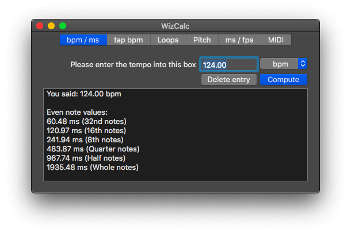This screenshot has height=233, width=351.
Task: Click the Delete entry button
Action: coord(229,80)
